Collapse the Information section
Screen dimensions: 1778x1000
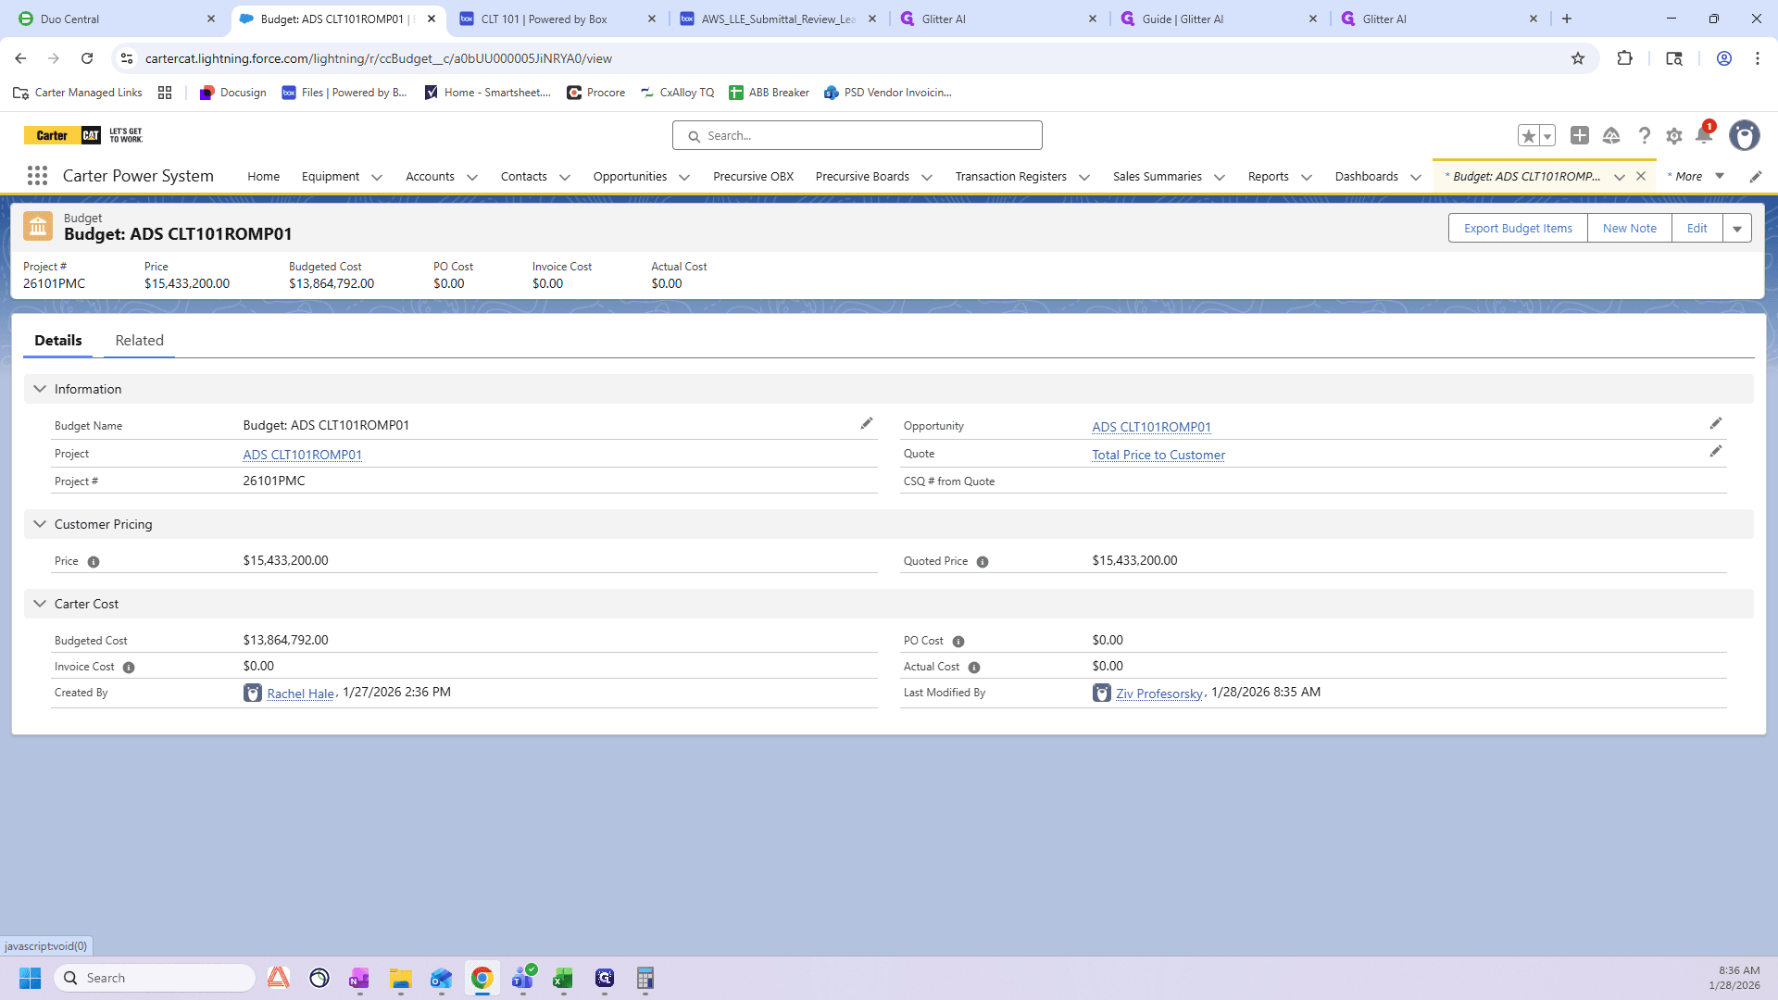[x=40, y=389]
